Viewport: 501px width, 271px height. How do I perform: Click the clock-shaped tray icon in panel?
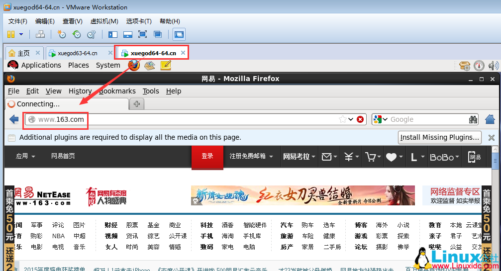click(479, 66)
